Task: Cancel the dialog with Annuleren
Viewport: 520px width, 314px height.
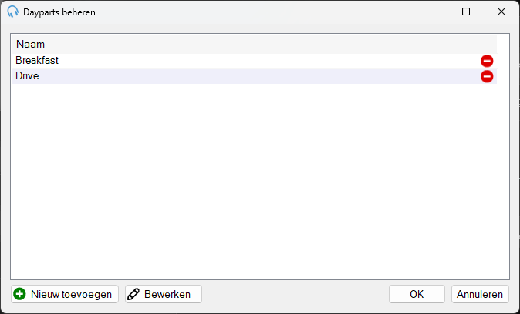Action: click(x=480, y=294)
